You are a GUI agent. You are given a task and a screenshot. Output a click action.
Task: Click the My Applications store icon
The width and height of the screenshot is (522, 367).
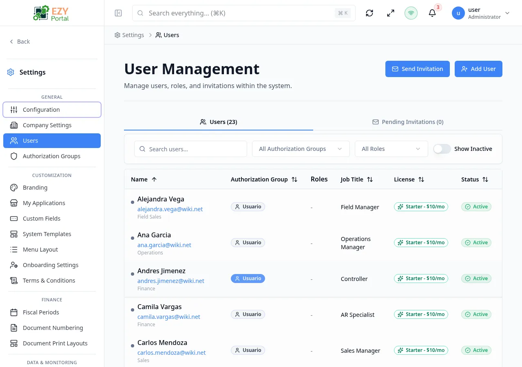click(14, 203)
